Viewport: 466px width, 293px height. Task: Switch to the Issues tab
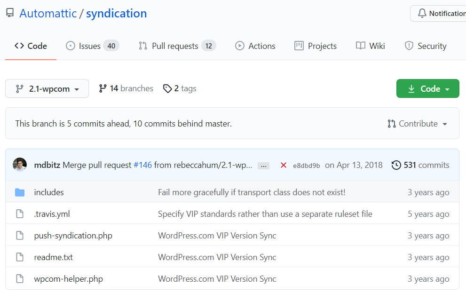(92, 46)
